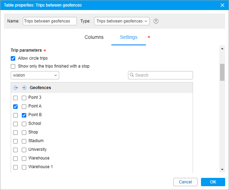Image resolution: width=229 pixels, height=190 pixels.
Task: Click the Cancel button
Action: click(185, 182)
